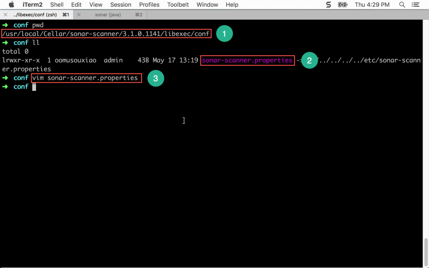The height and width of the screenshot is (268, 429).
Task: Click the ll command text
Action: (36, 42)
